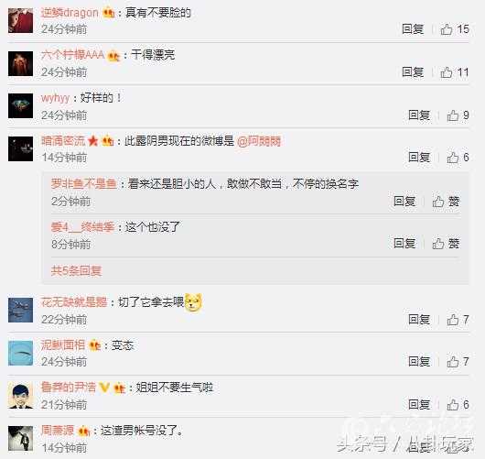This screenshot has height=459, width=485.
Task: Like the 这个也没了 nested reply
Action: 446,244
